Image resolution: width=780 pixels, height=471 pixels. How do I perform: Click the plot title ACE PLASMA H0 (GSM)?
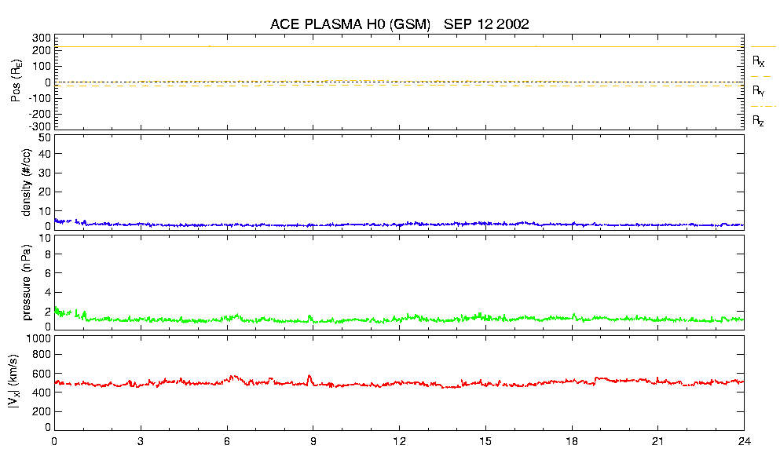350,24
